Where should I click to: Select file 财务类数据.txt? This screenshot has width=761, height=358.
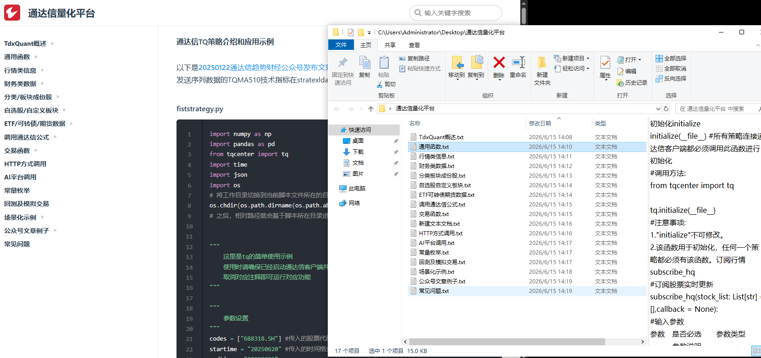tap(436, 166)
